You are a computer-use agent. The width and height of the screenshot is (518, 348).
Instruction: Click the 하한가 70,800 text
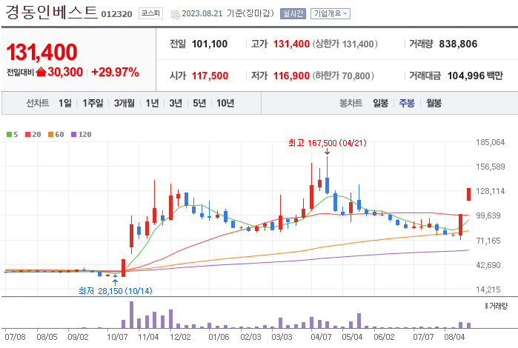343,76
